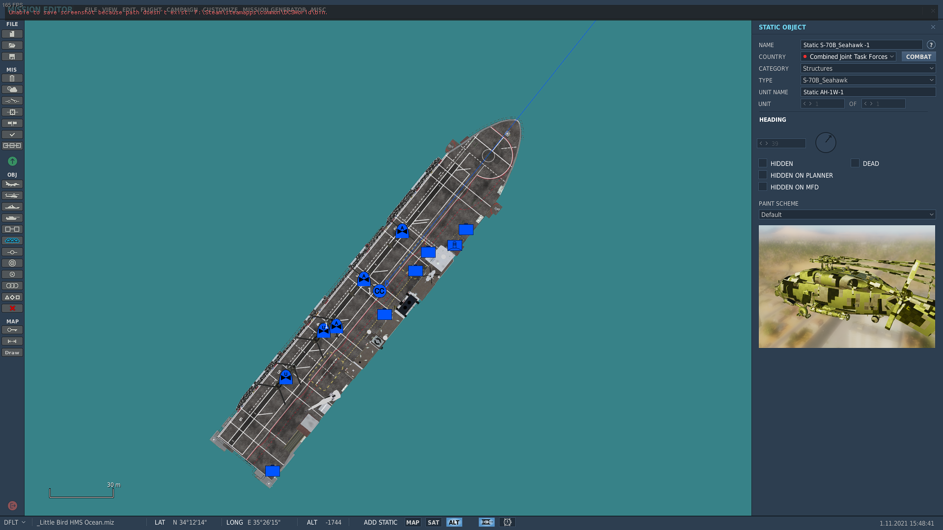Open the MISSION GENERATOR menu
943x530 pixels.
coord(274,10)
